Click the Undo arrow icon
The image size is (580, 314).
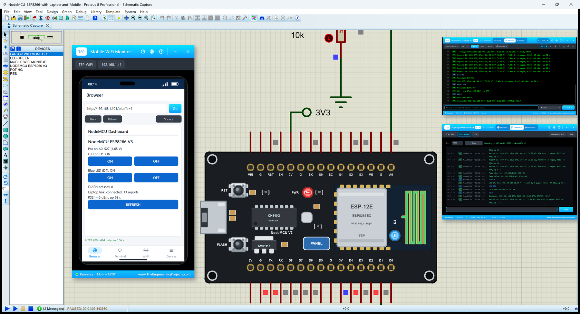162,18
